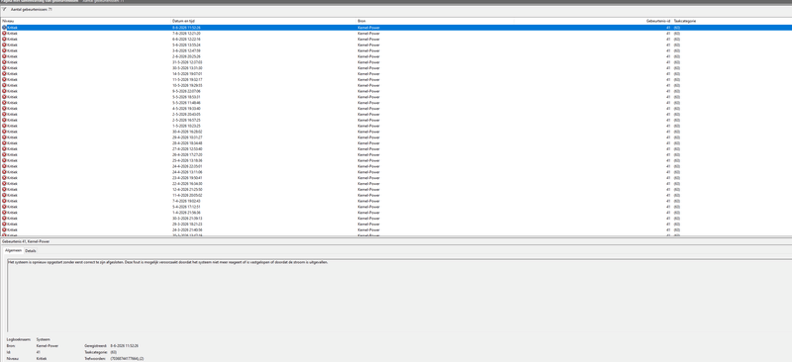The width and height of the screenshot is (792, 362).
Task: Click the critical icon of the 30-4-2026 event
Action: (5, 132)
